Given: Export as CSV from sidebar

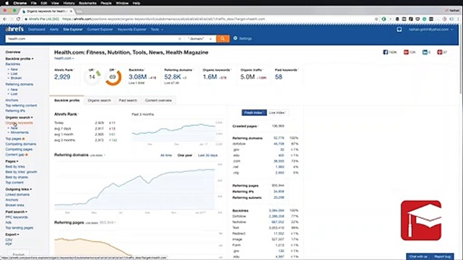Looking at the screenshot, I should coord(9,239).
